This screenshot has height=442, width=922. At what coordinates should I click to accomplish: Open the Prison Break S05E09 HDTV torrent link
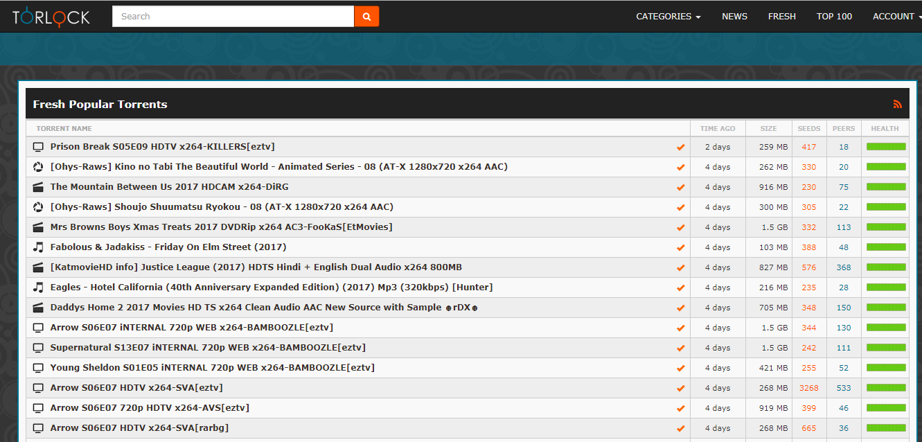coord(163,147)
